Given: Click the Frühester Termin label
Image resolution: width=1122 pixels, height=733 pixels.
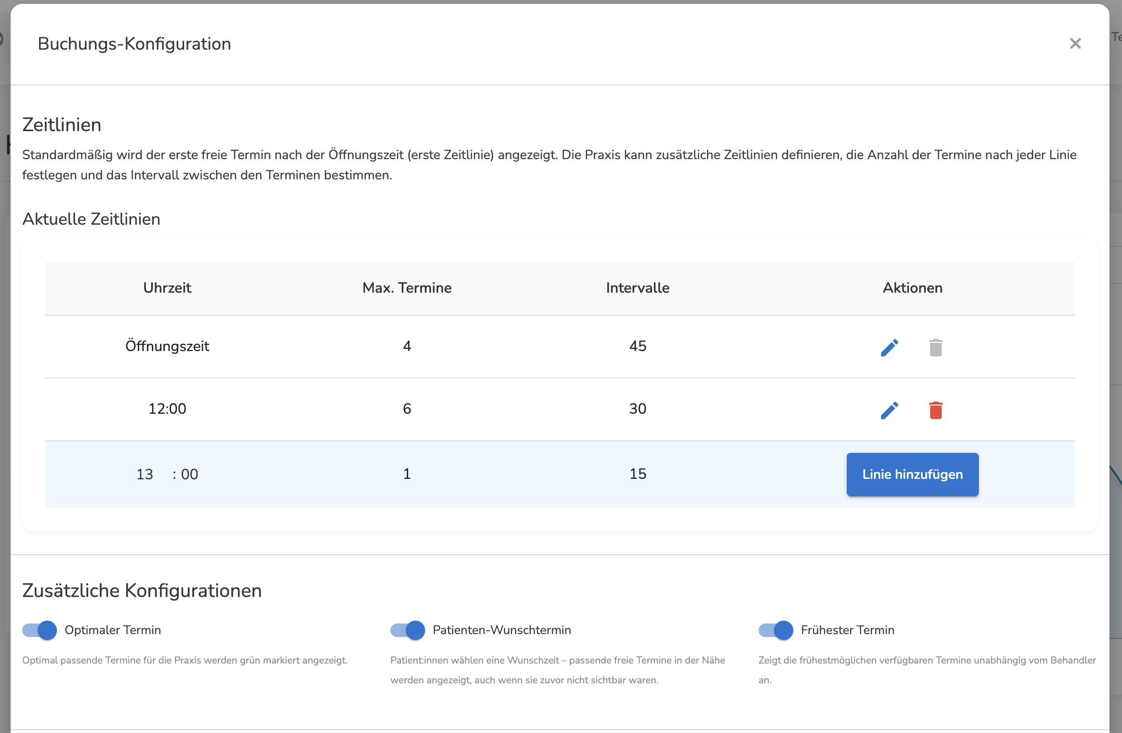Looking at the screenshot, I should tap(848, 630).
